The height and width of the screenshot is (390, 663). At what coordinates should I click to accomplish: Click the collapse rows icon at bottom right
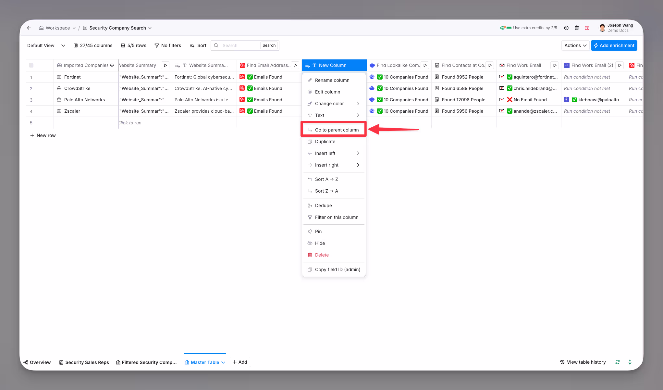(x=630, y=362)
